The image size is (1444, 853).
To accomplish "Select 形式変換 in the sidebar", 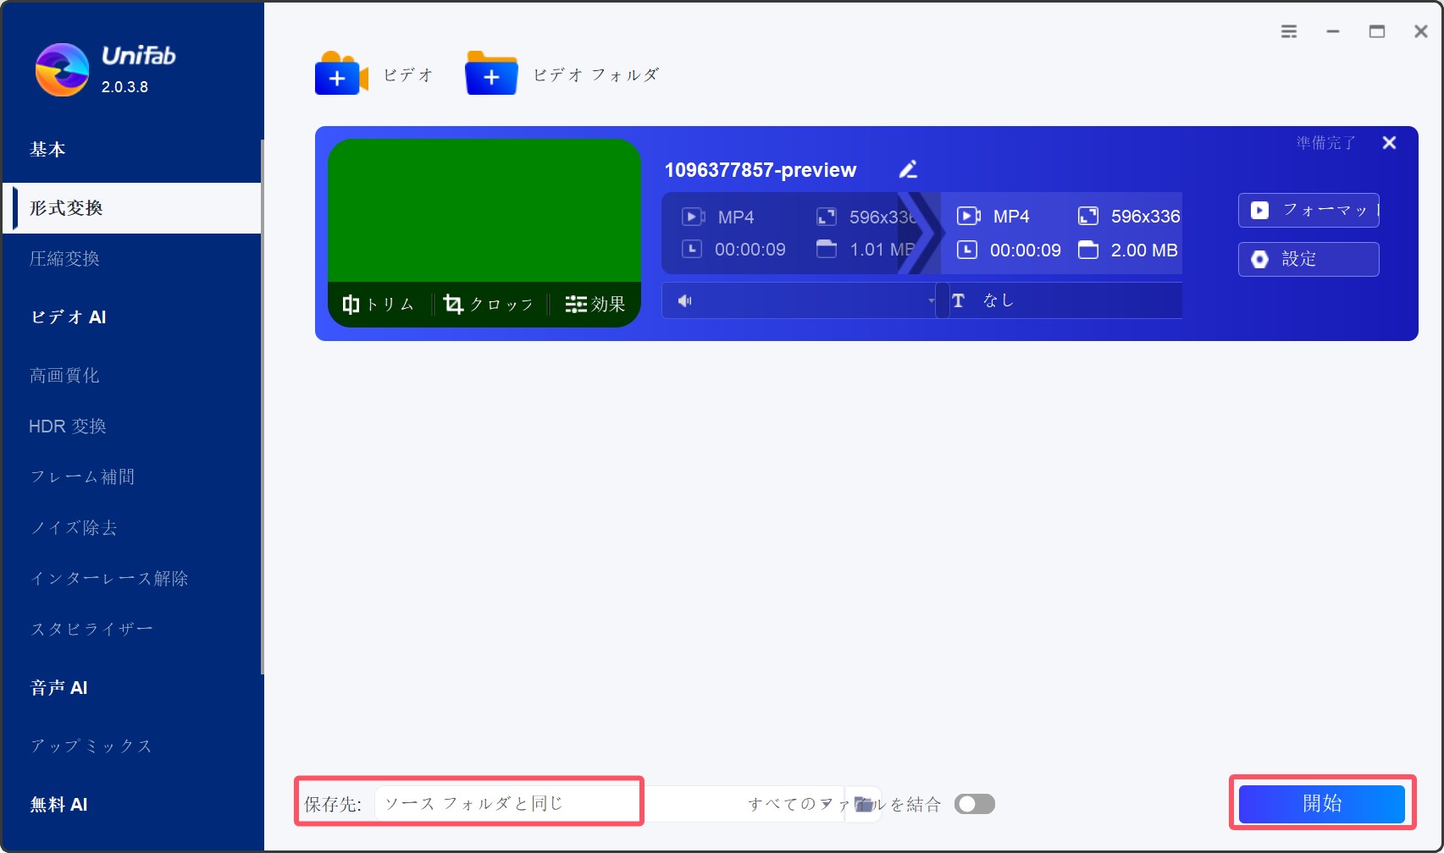I will click(132, 208).
